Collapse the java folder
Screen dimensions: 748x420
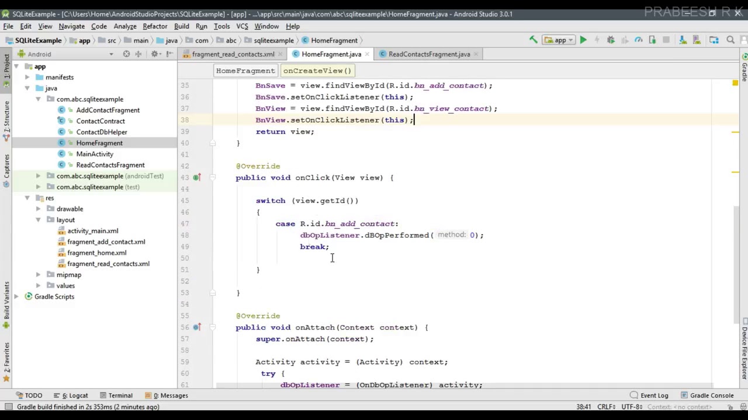click(27, 88)
